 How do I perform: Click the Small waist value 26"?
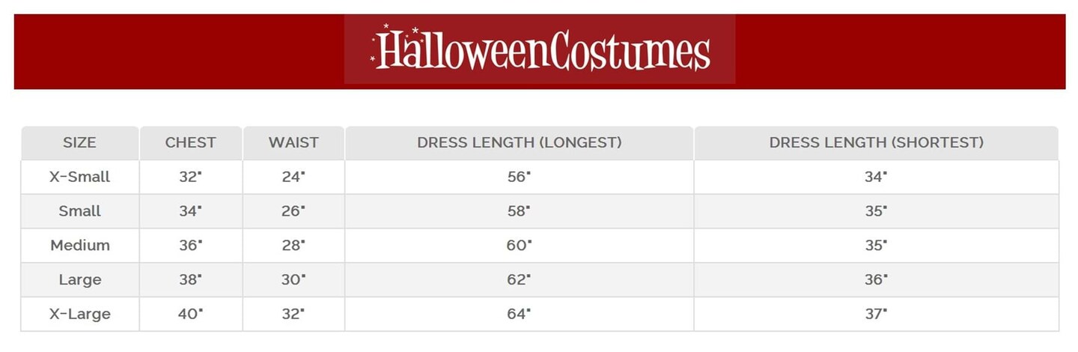pos(293,211)
